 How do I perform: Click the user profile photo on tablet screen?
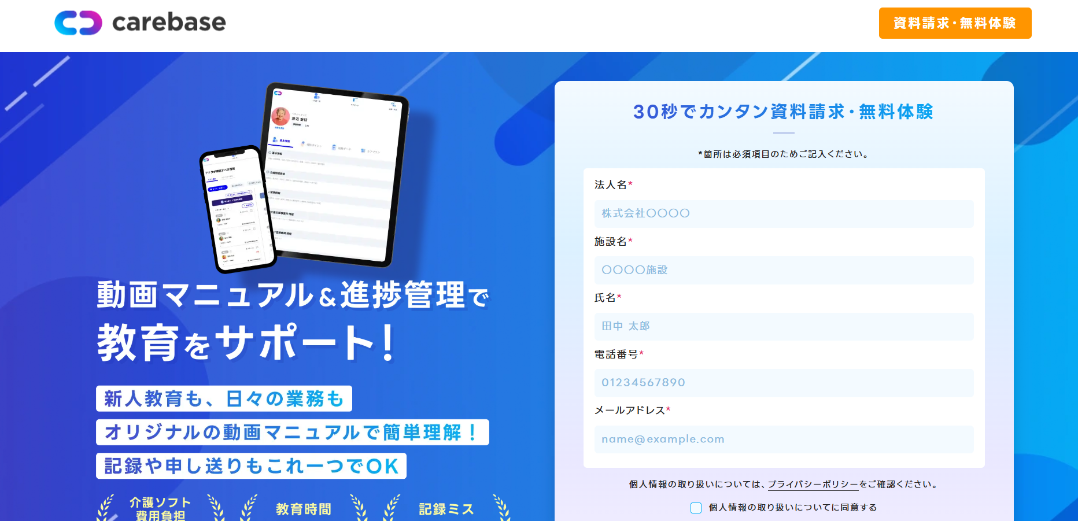280,116
